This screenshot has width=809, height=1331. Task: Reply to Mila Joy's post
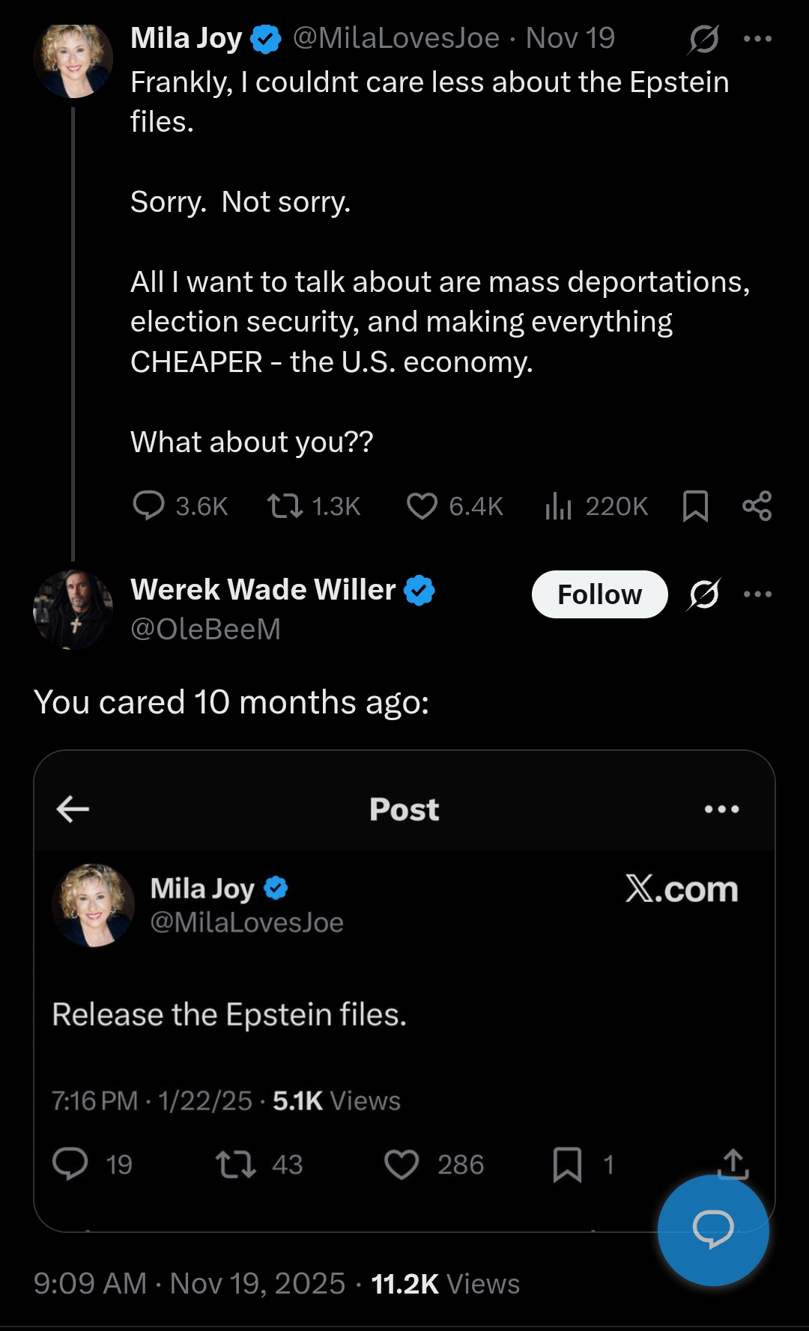tap(148, 505)
